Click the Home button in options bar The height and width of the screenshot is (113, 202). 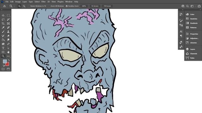pos(4,6)
